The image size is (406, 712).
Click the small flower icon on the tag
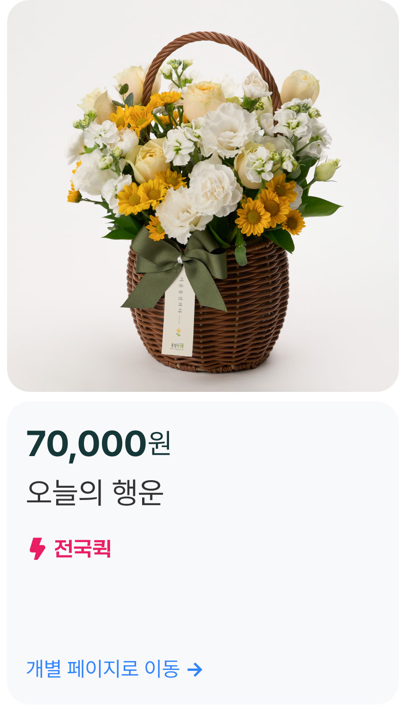pyautogui.click(x=178, y=332)
